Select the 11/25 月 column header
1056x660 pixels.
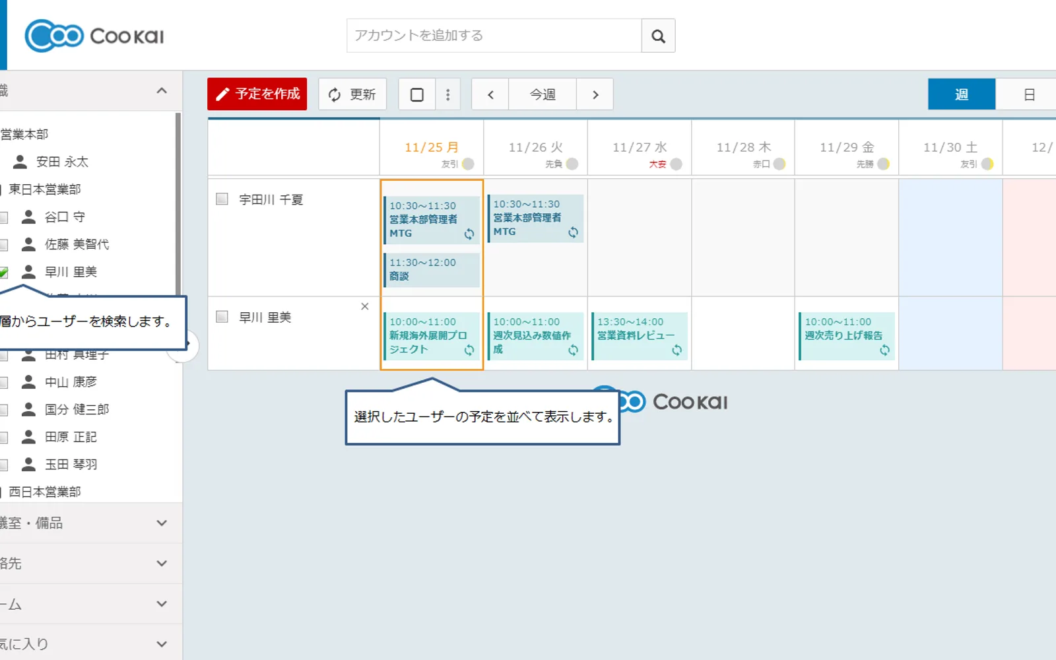click(432, 148)
